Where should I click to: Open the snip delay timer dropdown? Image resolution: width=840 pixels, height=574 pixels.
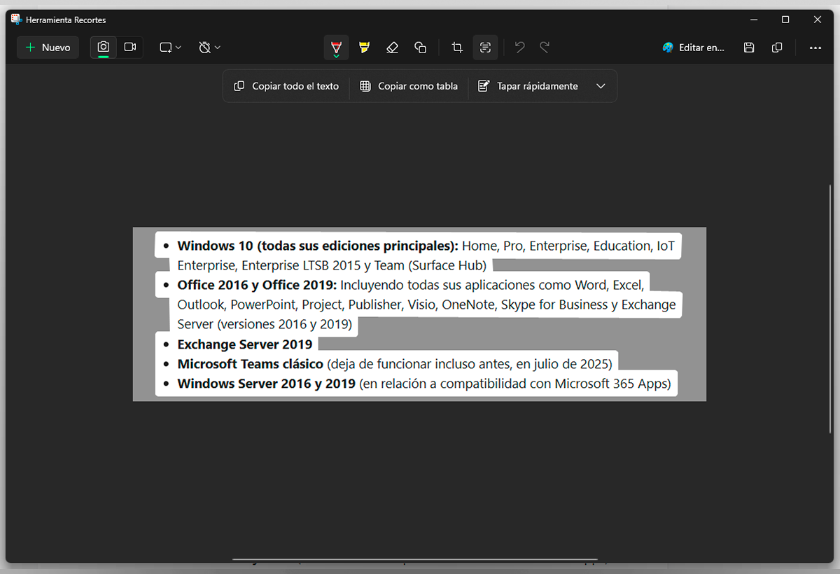tap(209, 48)
